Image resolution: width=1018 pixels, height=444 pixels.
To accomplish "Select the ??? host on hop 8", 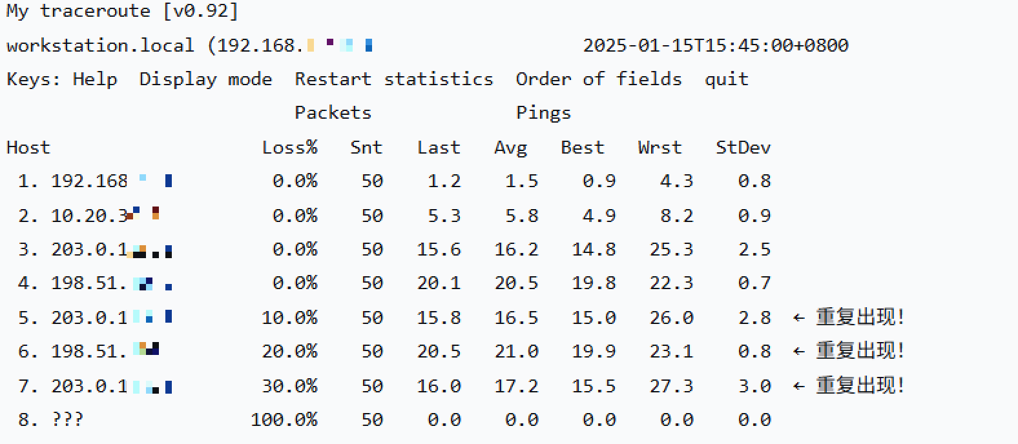I will (67, 420).
